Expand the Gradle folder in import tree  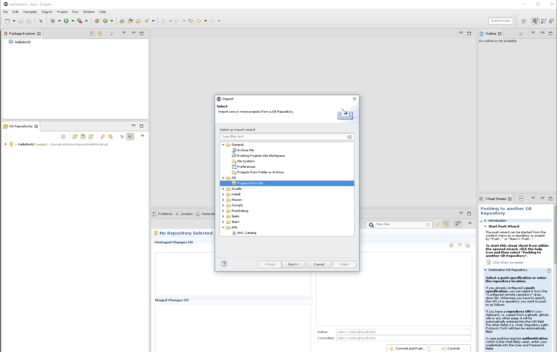(223, 189)
